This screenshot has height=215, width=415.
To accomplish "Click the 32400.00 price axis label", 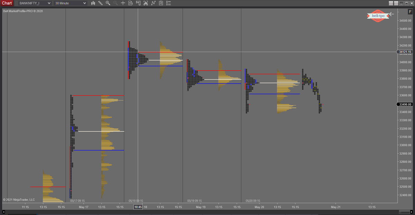I will click(405, 195).
